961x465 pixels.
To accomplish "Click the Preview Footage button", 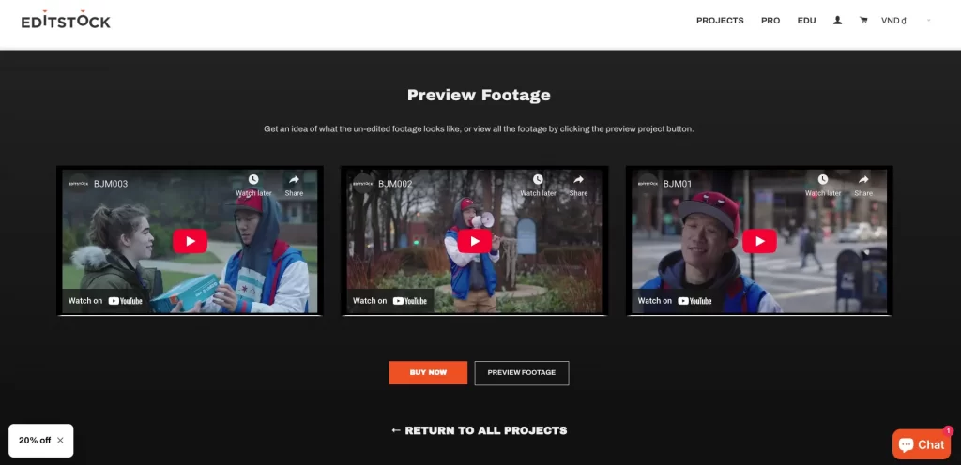I will 522,372.
